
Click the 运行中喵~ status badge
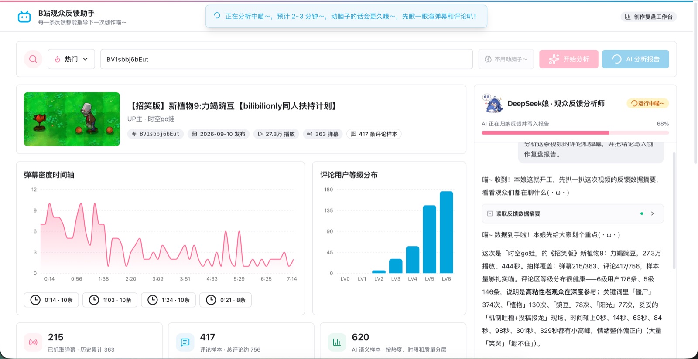(647, 104)
